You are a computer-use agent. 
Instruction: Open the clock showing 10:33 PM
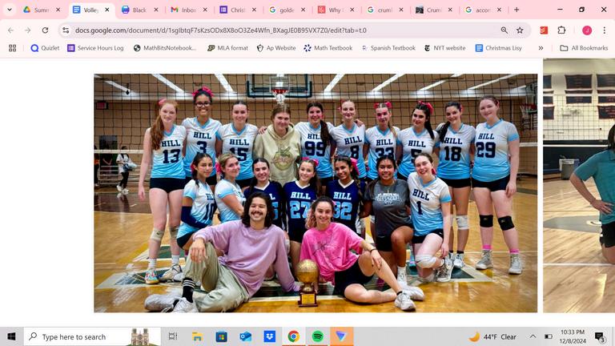point(573,336)
